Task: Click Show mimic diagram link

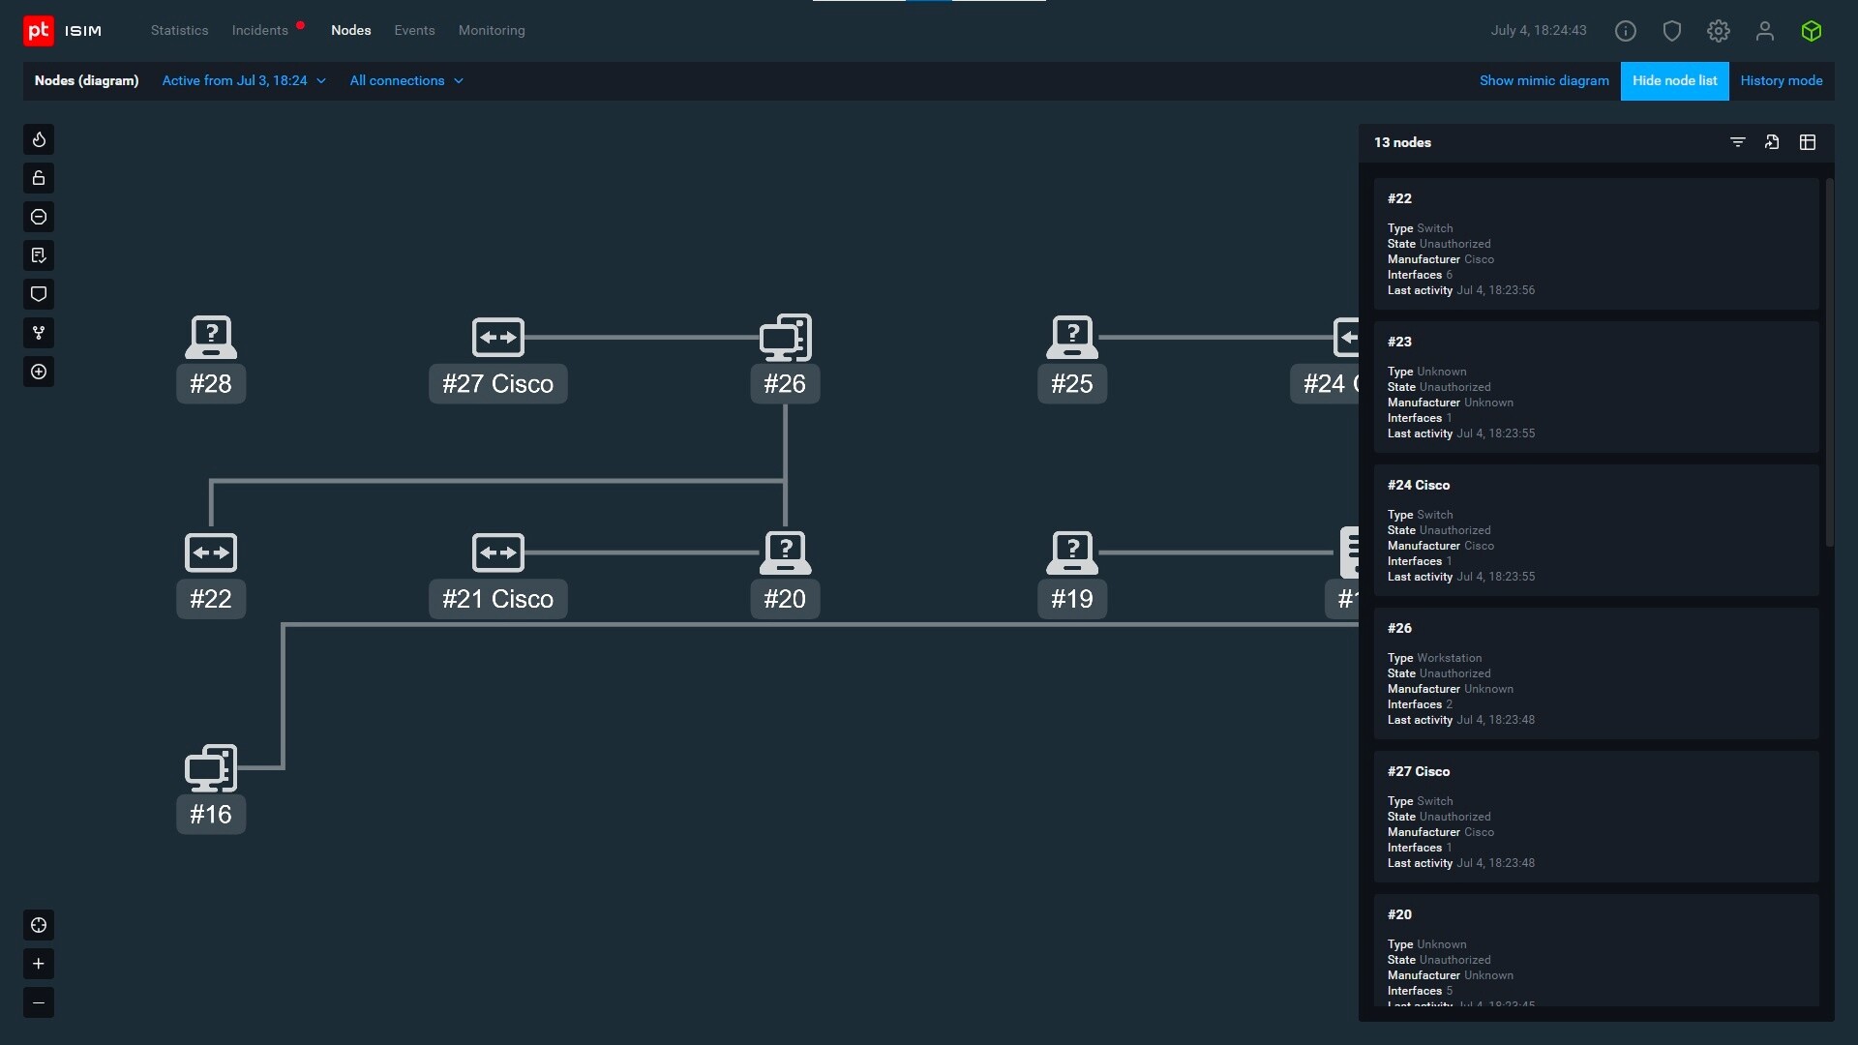Action: (x=1544, y=80)
